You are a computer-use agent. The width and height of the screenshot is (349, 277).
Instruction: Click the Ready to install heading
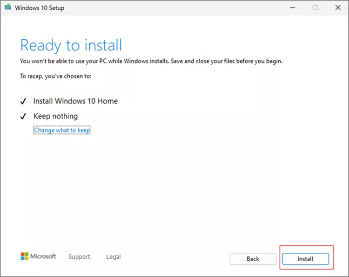click(x=71, y=45)
